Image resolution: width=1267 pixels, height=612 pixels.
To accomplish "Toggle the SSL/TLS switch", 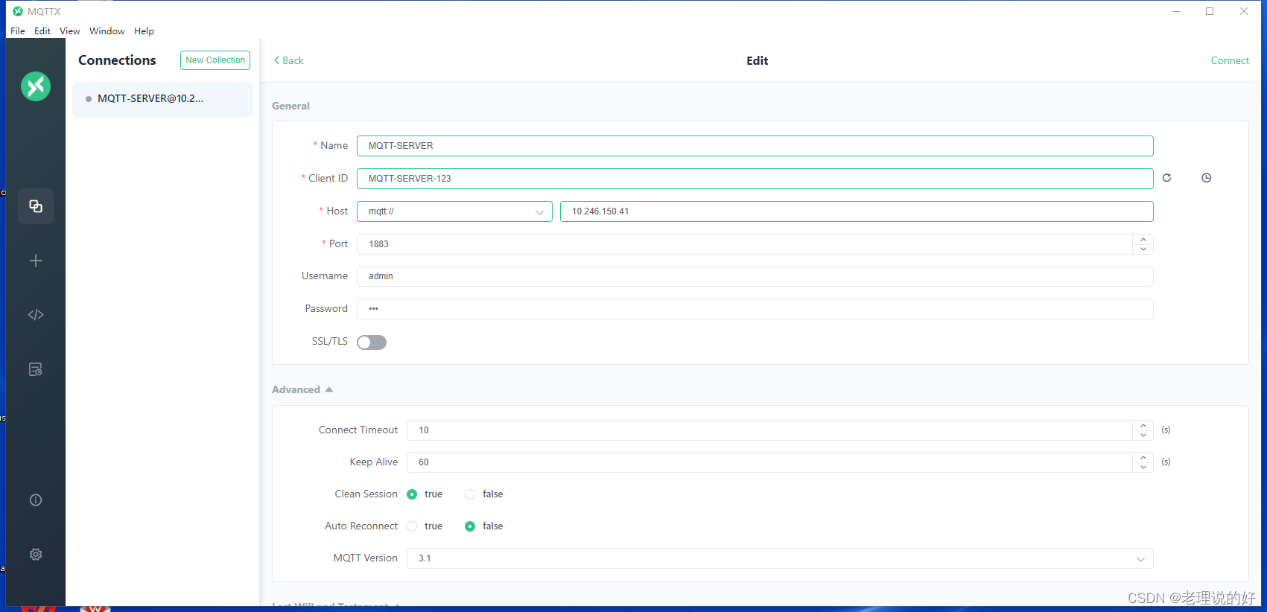I will [372, 342].
